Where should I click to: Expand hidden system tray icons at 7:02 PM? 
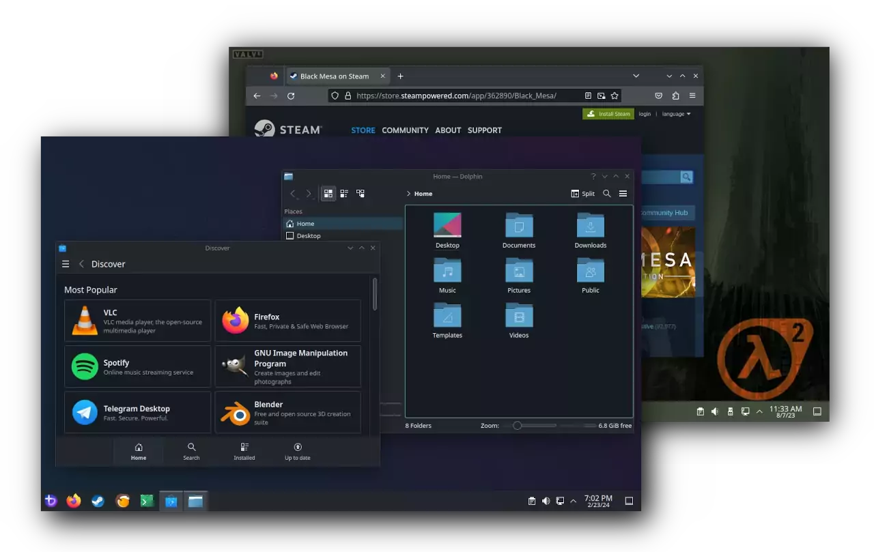573,501
